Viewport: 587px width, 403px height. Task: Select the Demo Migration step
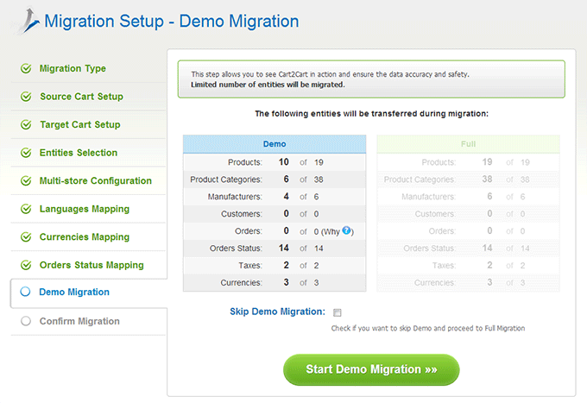point(74,292)
